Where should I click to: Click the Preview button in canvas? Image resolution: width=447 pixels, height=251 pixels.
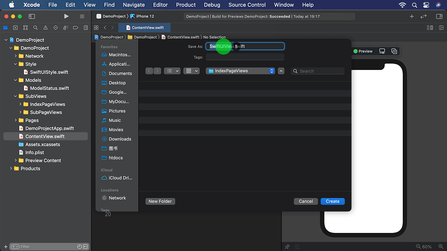point(363,51)
